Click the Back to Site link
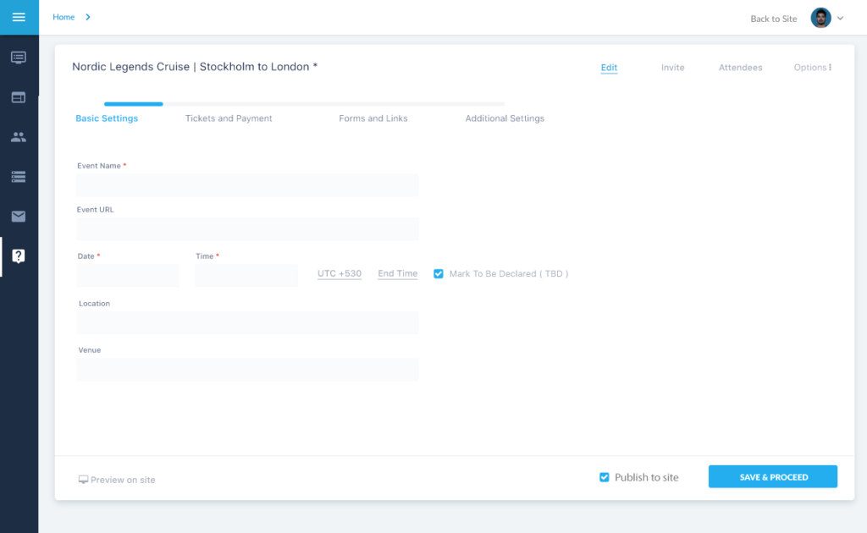 [773, 19]
